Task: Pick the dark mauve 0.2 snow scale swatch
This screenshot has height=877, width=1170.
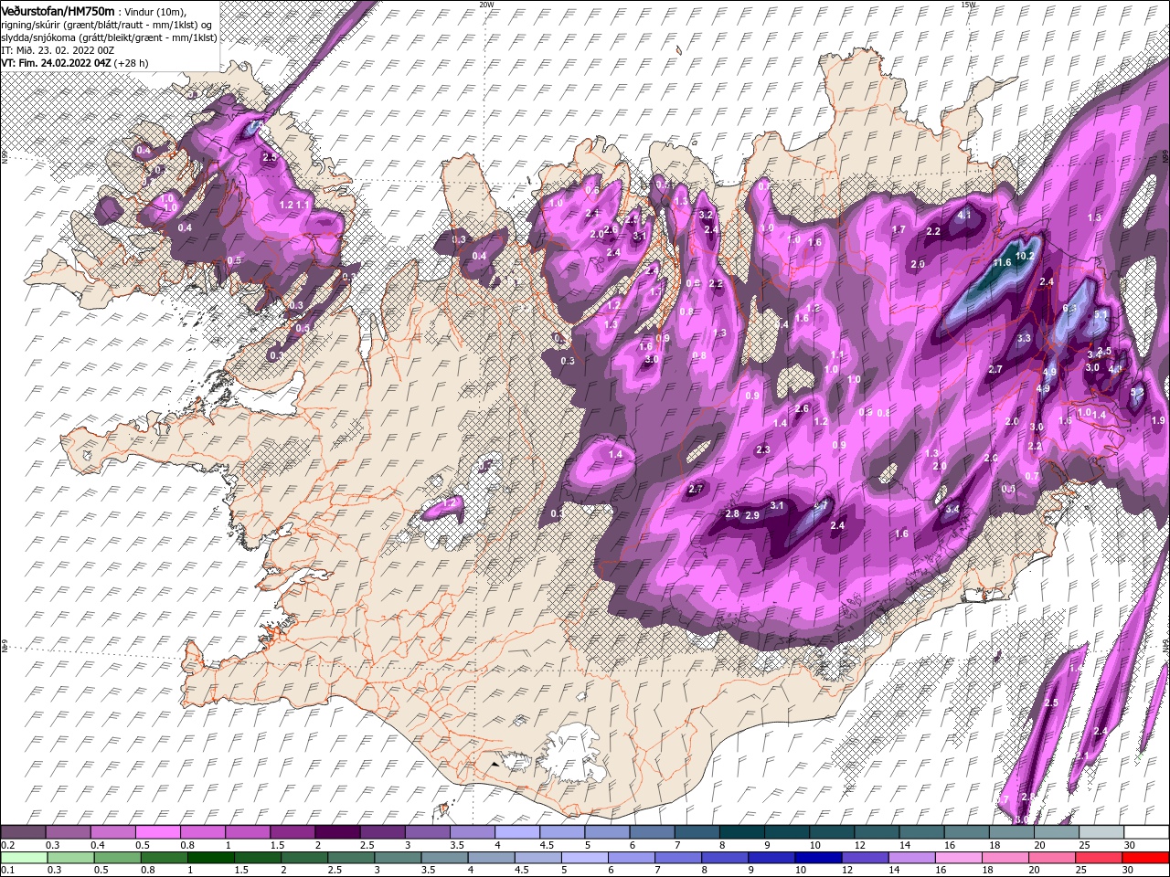Action: click(x=23, y=832)
